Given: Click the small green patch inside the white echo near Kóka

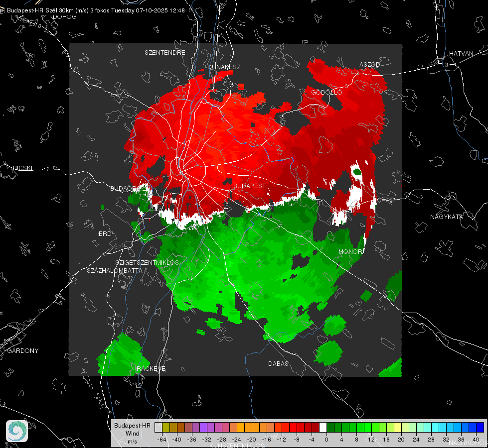Looking at the screenshot, I should (357, 171).
